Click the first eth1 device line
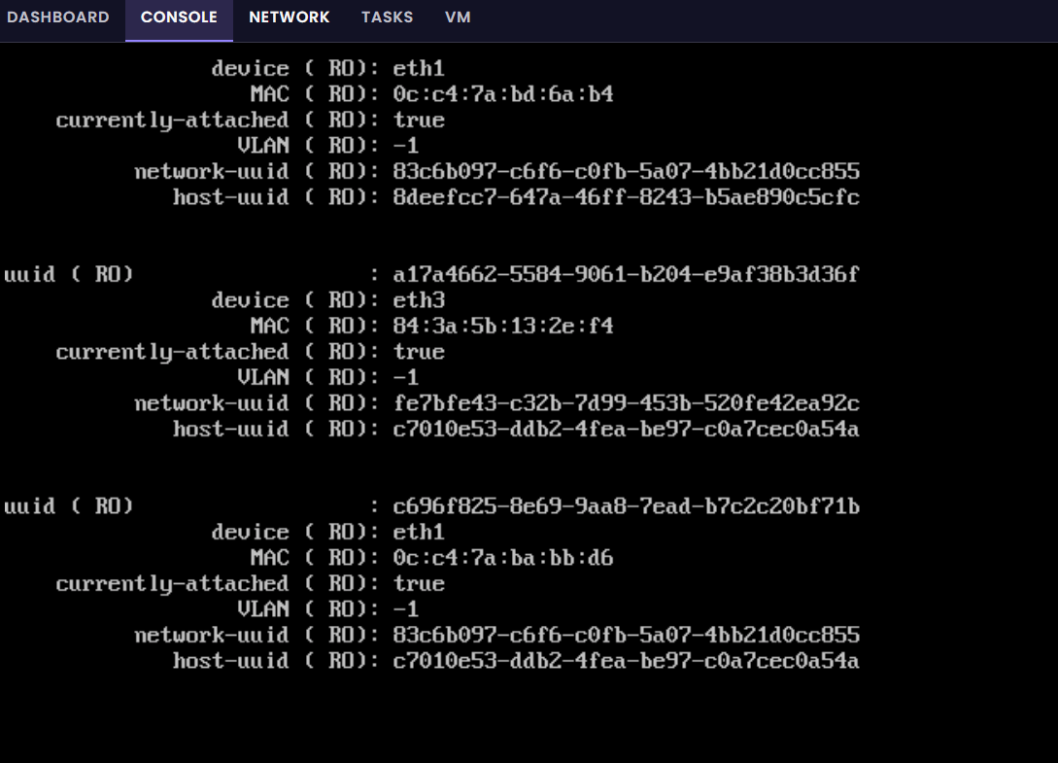The width and height of the screenshot is (1058, 763). pos(328,68)
